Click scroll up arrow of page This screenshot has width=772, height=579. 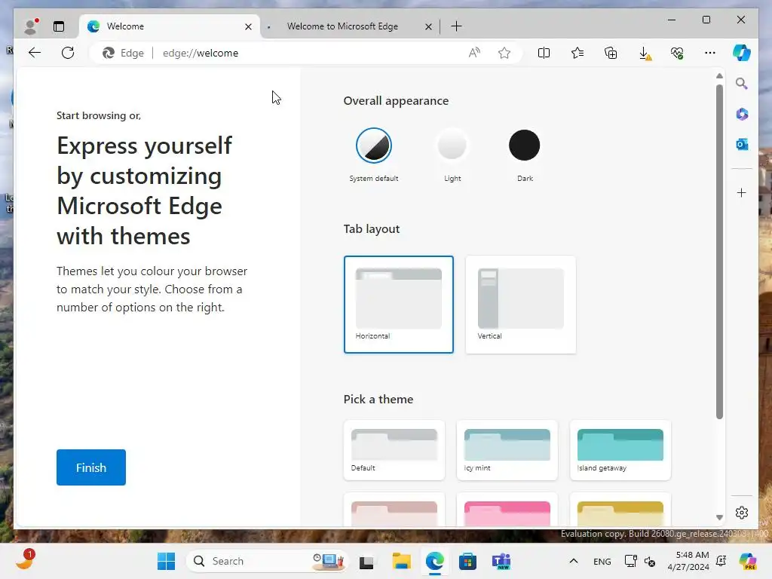pos(719,76)
